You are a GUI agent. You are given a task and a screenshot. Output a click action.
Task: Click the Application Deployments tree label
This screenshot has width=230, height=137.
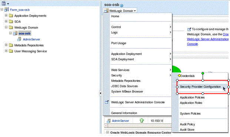(30, 16)
